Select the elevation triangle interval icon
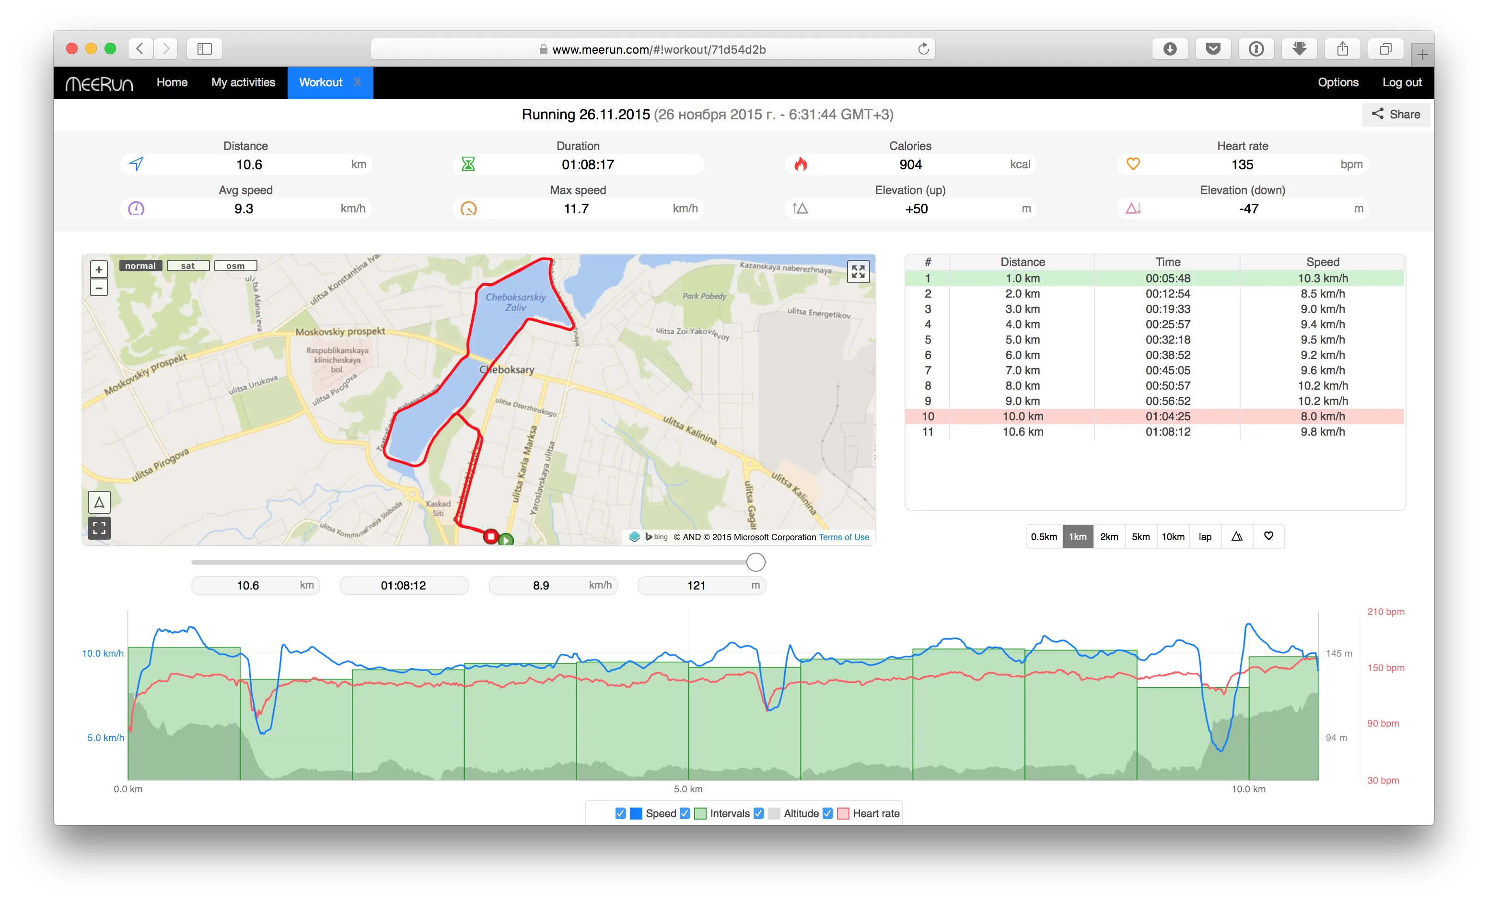Viewport: 1488px width, 902px height. (1237, 536)
